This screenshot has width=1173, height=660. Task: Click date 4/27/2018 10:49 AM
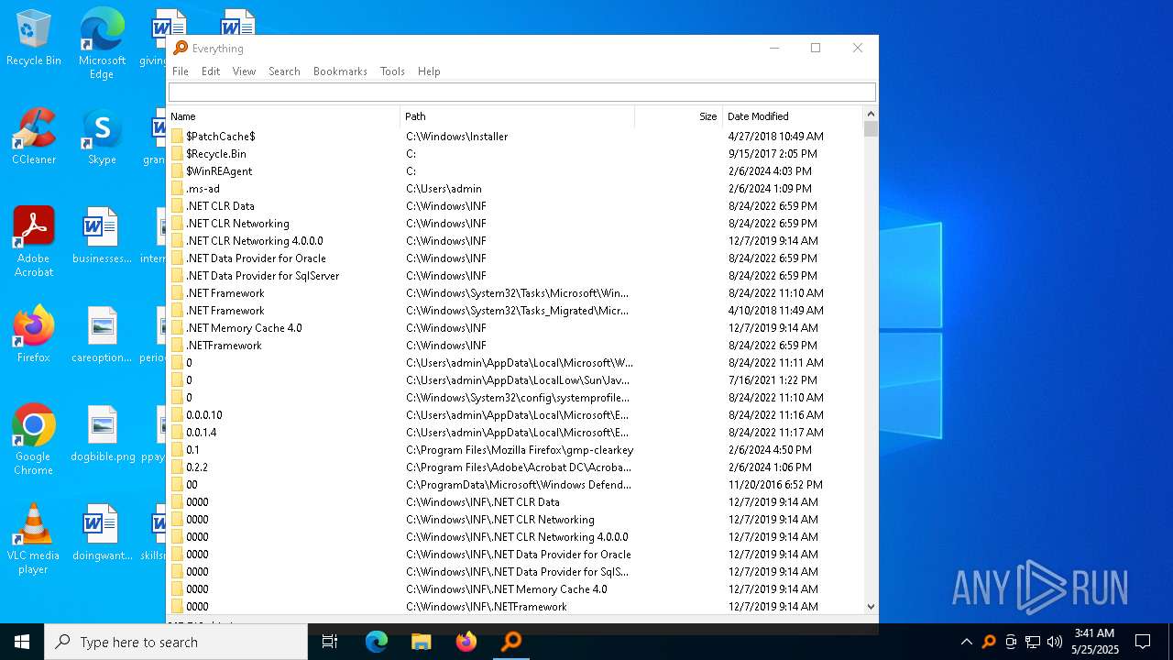(776, 137)
